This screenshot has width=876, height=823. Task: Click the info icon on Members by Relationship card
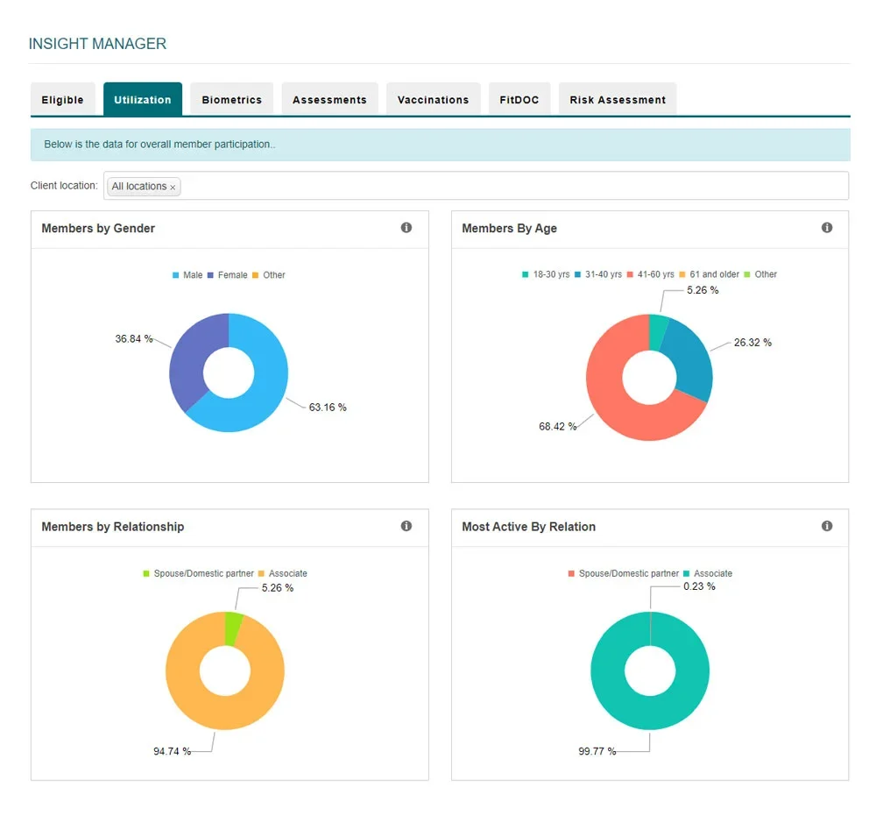(406, 526)
